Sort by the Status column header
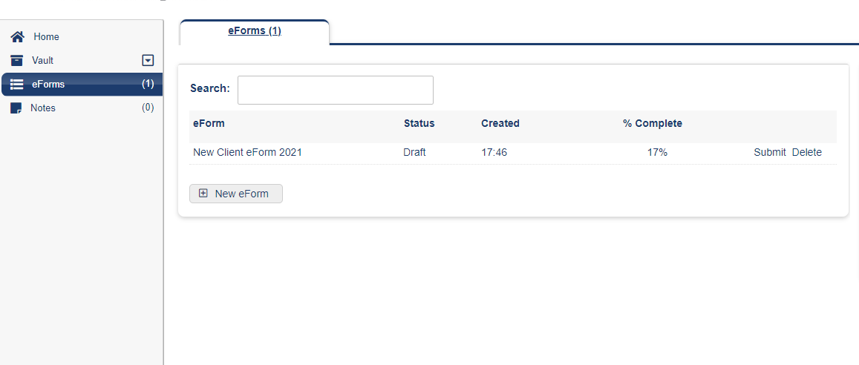The width and height of the screenshot is (859, 365). [419, 124]
